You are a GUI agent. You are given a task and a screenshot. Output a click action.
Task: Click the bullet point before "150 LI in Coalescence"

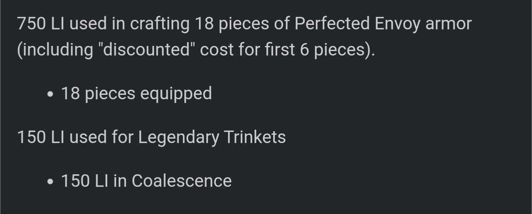pos(50,182)
